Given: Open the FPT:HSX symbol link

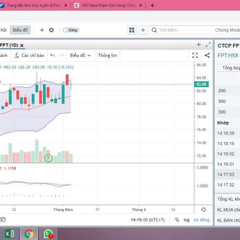Looking at the screenshot, I should coord(228,56).
